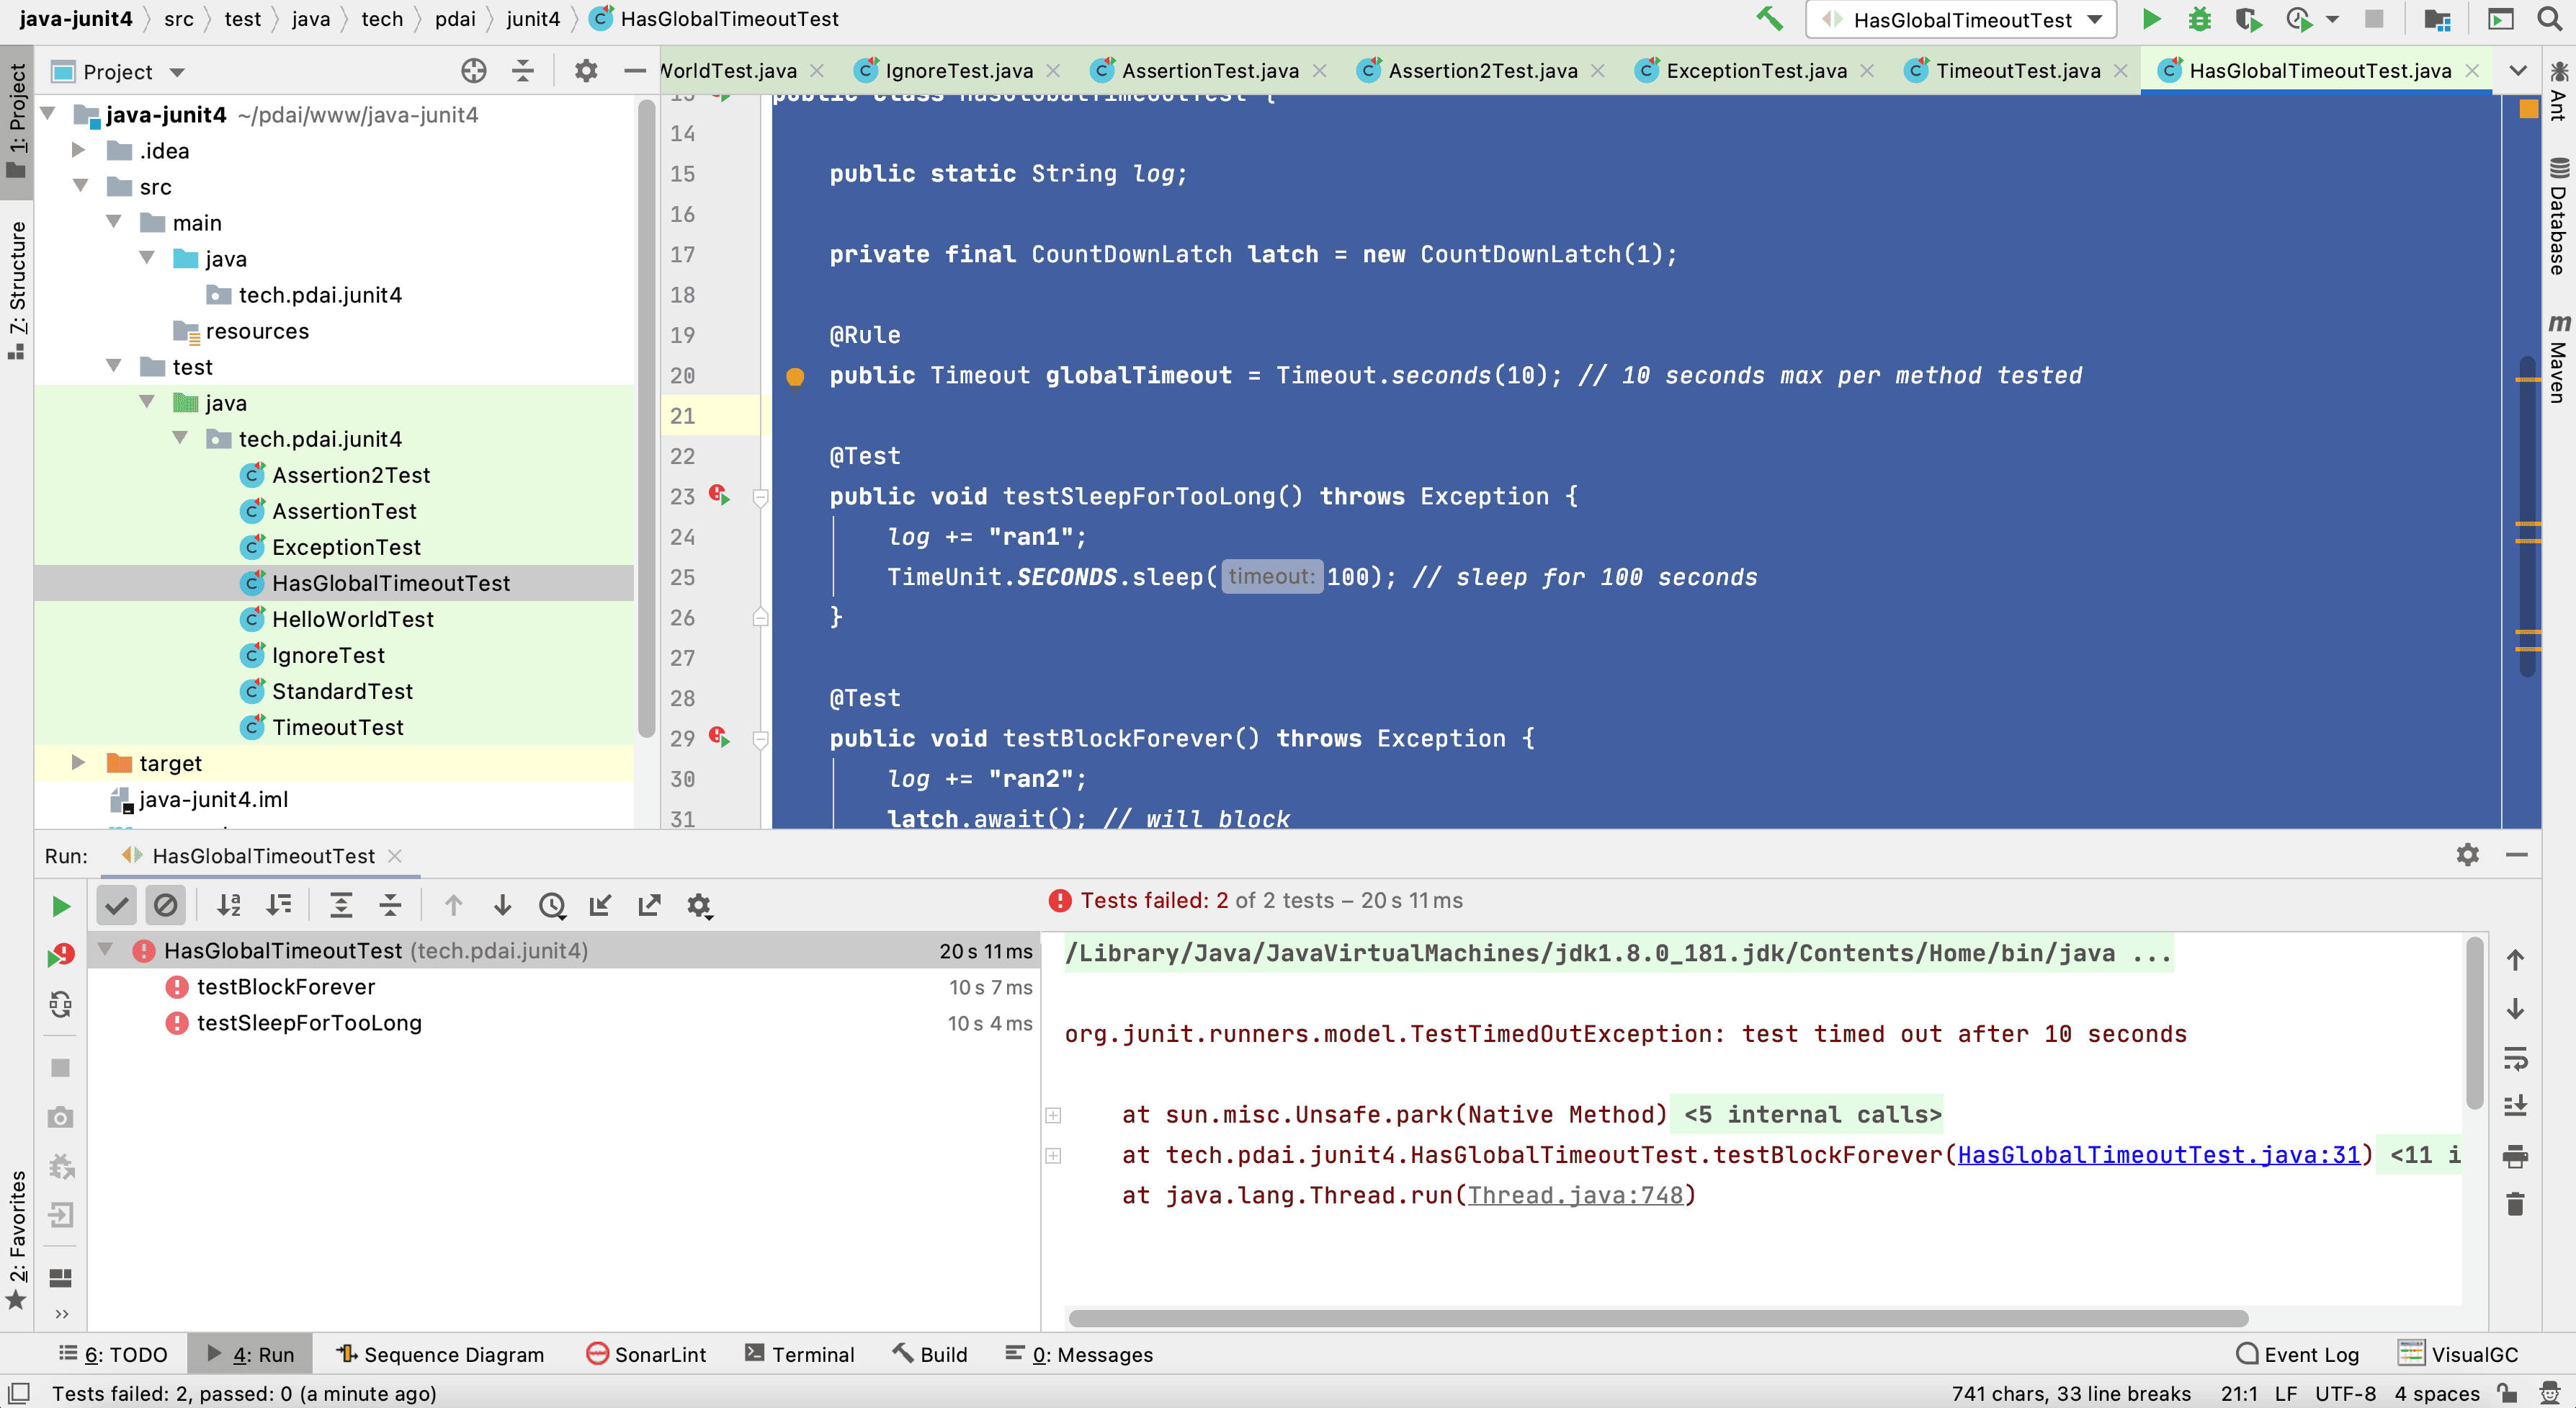Collapse the HasGlobalTimeoutTest results node
This screenshot has height=1408, width=2576.
(105, 950)
